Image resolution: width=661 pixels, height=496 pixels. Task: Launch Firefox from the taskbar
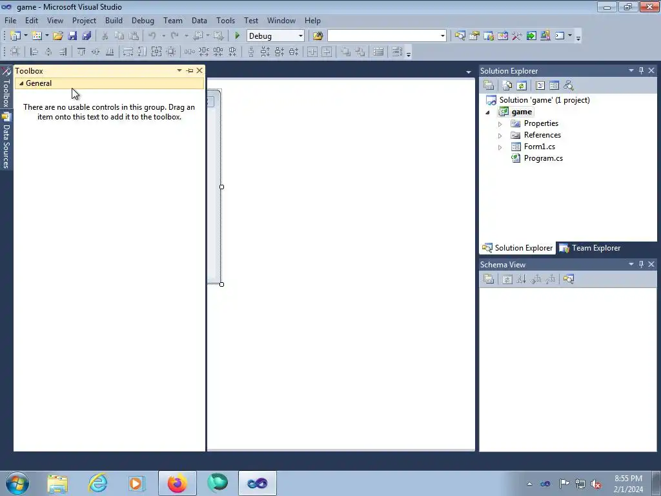point(177,483)
